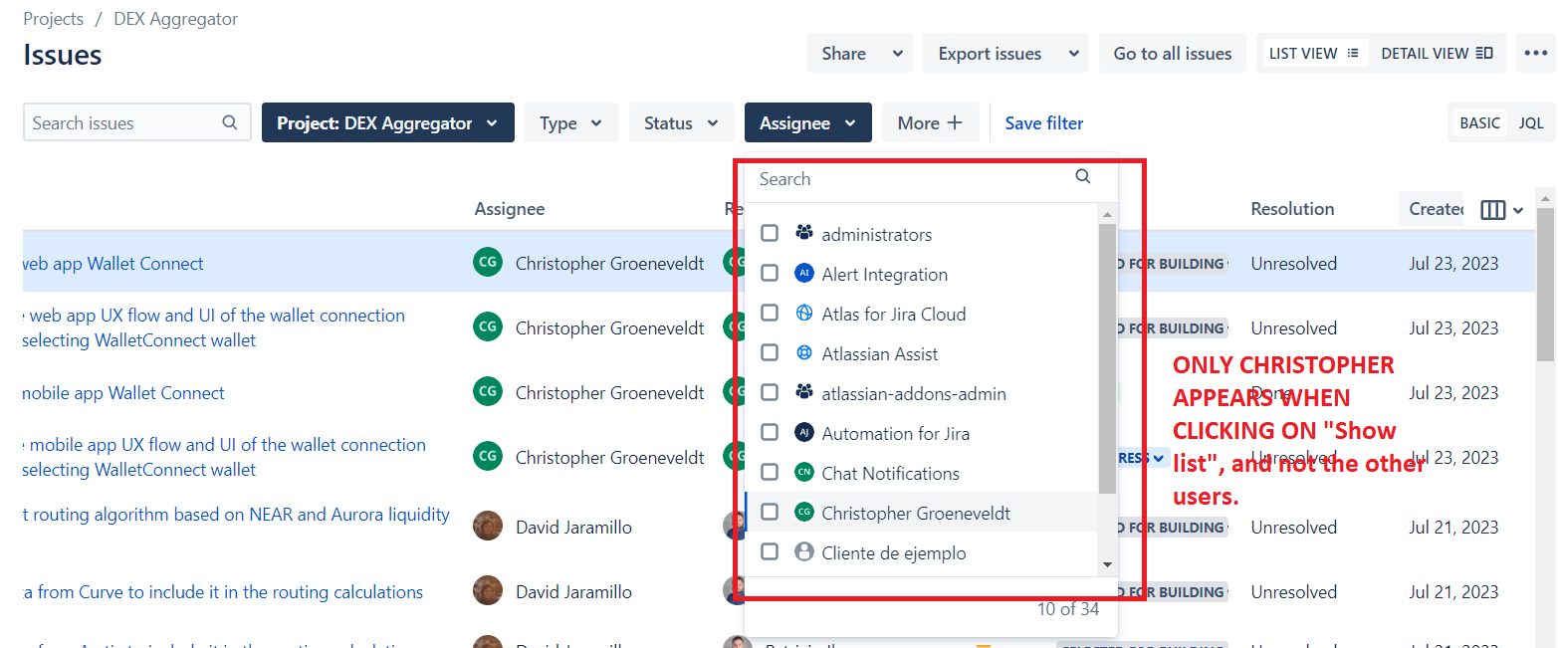Open the Type filter dropdown
This screenshot has height=648, width=1558.
click(x=571, y=121)
